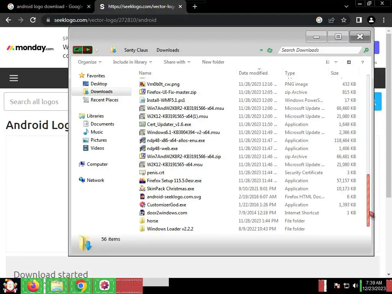Open Videos library

coord(97,148)
